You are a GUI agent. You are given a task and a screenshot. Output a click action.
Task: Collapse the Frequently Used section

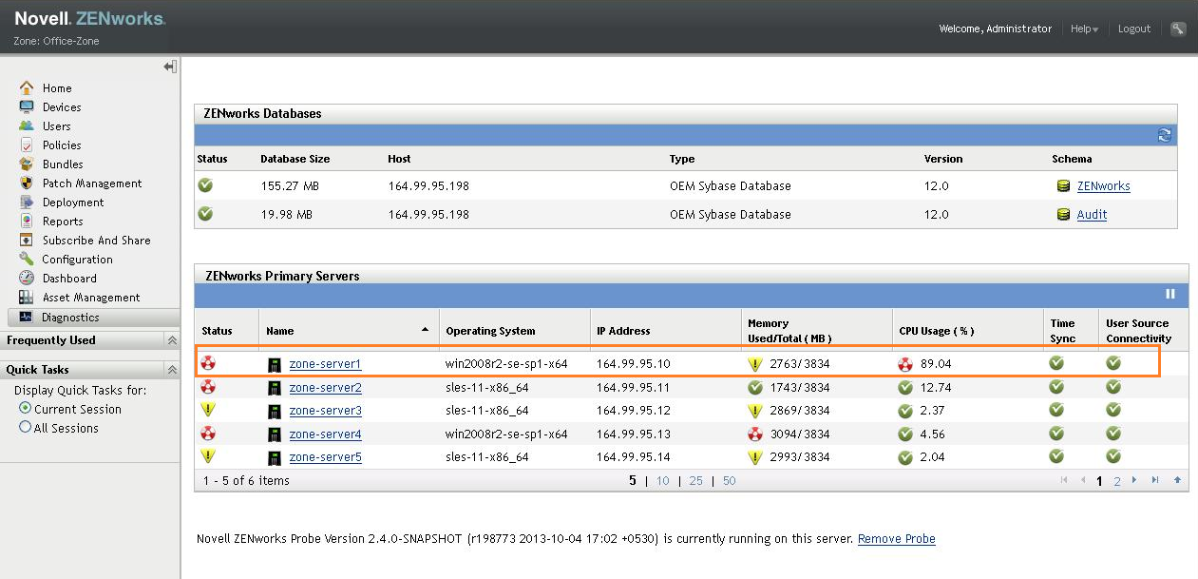(172, 340)
